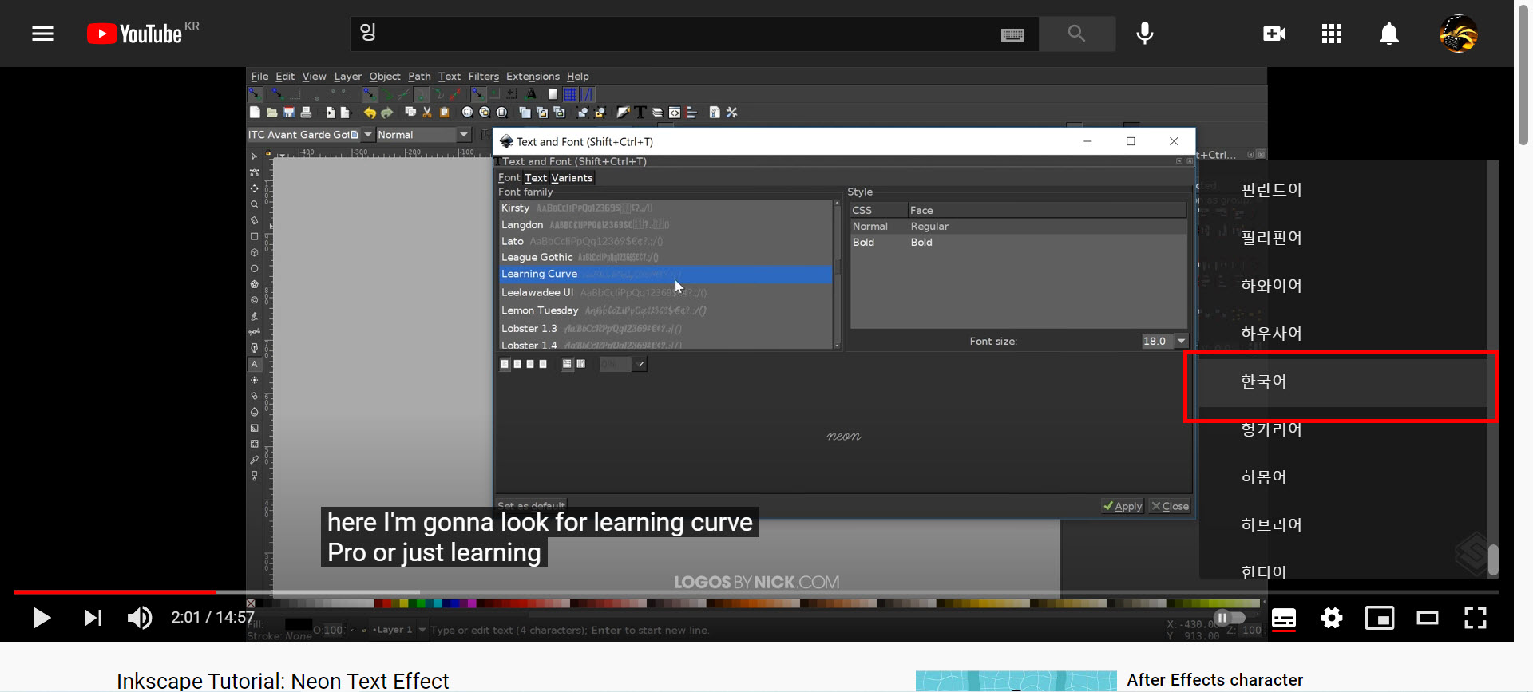
Task: Open the YouTube guide hamburger menu
Action: point(43,34)
